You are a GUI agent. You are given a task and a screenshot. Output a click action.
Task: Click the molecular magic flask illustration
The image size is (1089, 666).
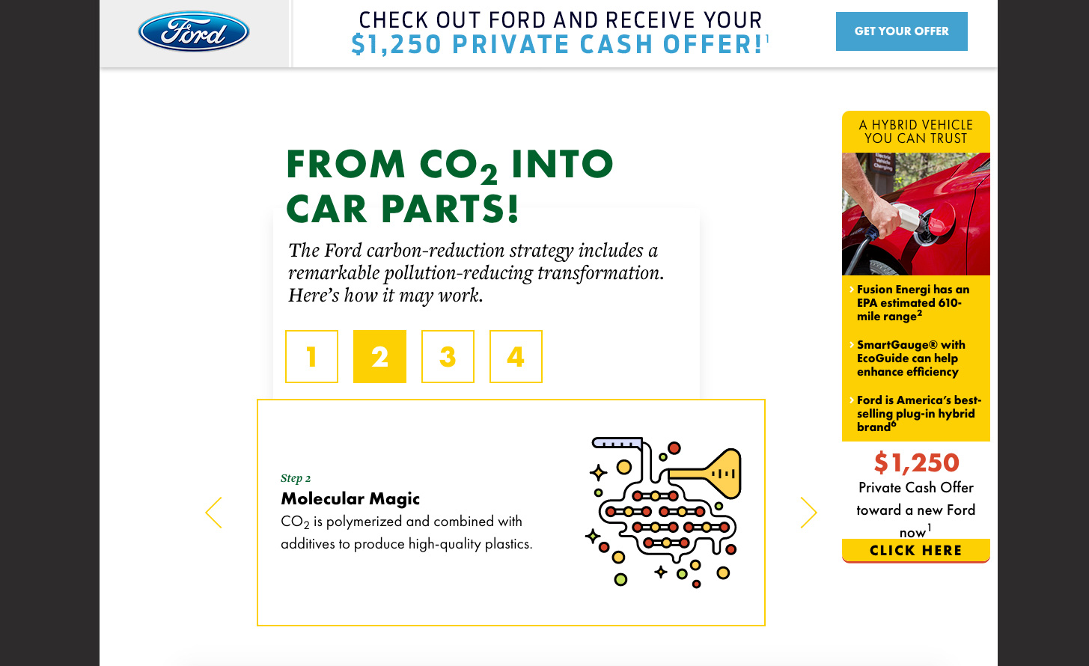coord(663,512)
